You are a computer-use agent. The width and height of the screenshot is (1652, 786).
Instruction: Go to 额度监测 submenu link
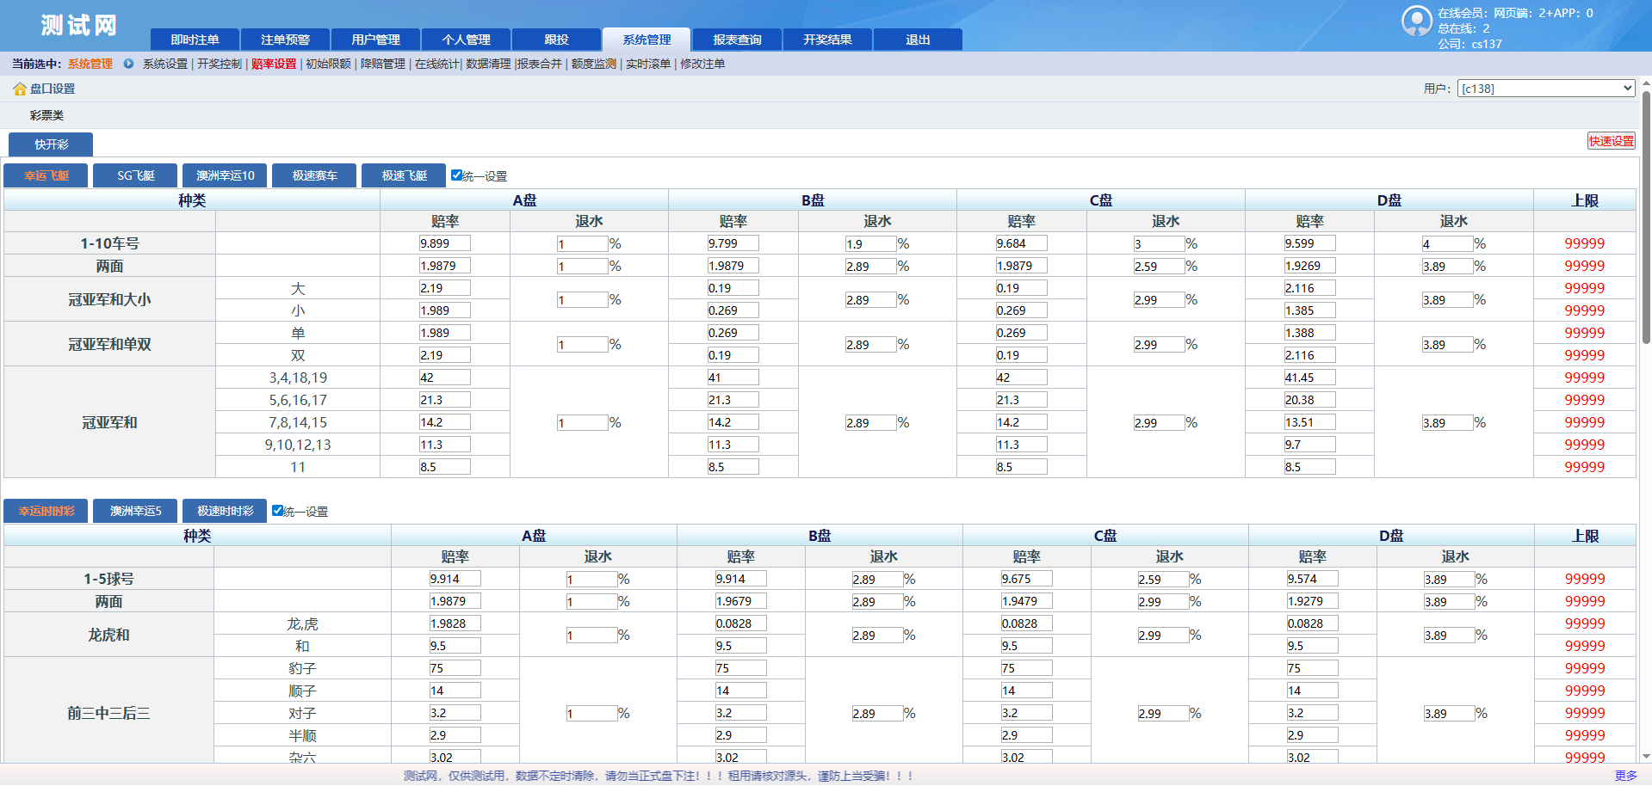[x=593, y=64]
